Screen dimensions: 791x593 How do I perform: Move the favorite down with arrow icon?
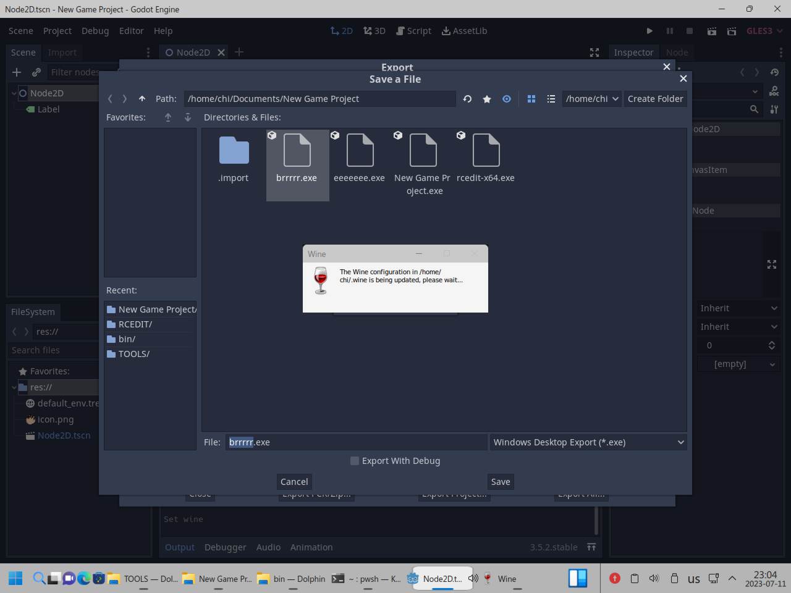tap(188, 117)
